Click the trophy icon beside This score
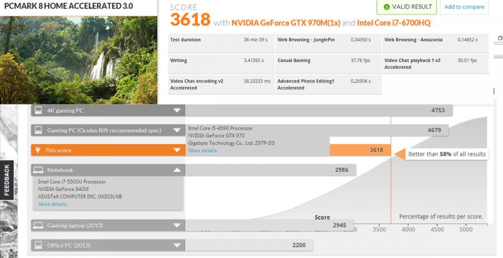The image size is (503, 258). coord(38,150)
